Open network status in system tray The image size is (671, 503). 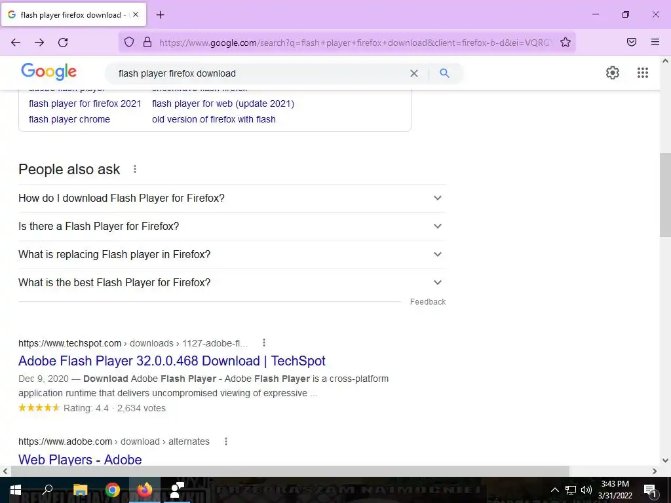point(571,490)
